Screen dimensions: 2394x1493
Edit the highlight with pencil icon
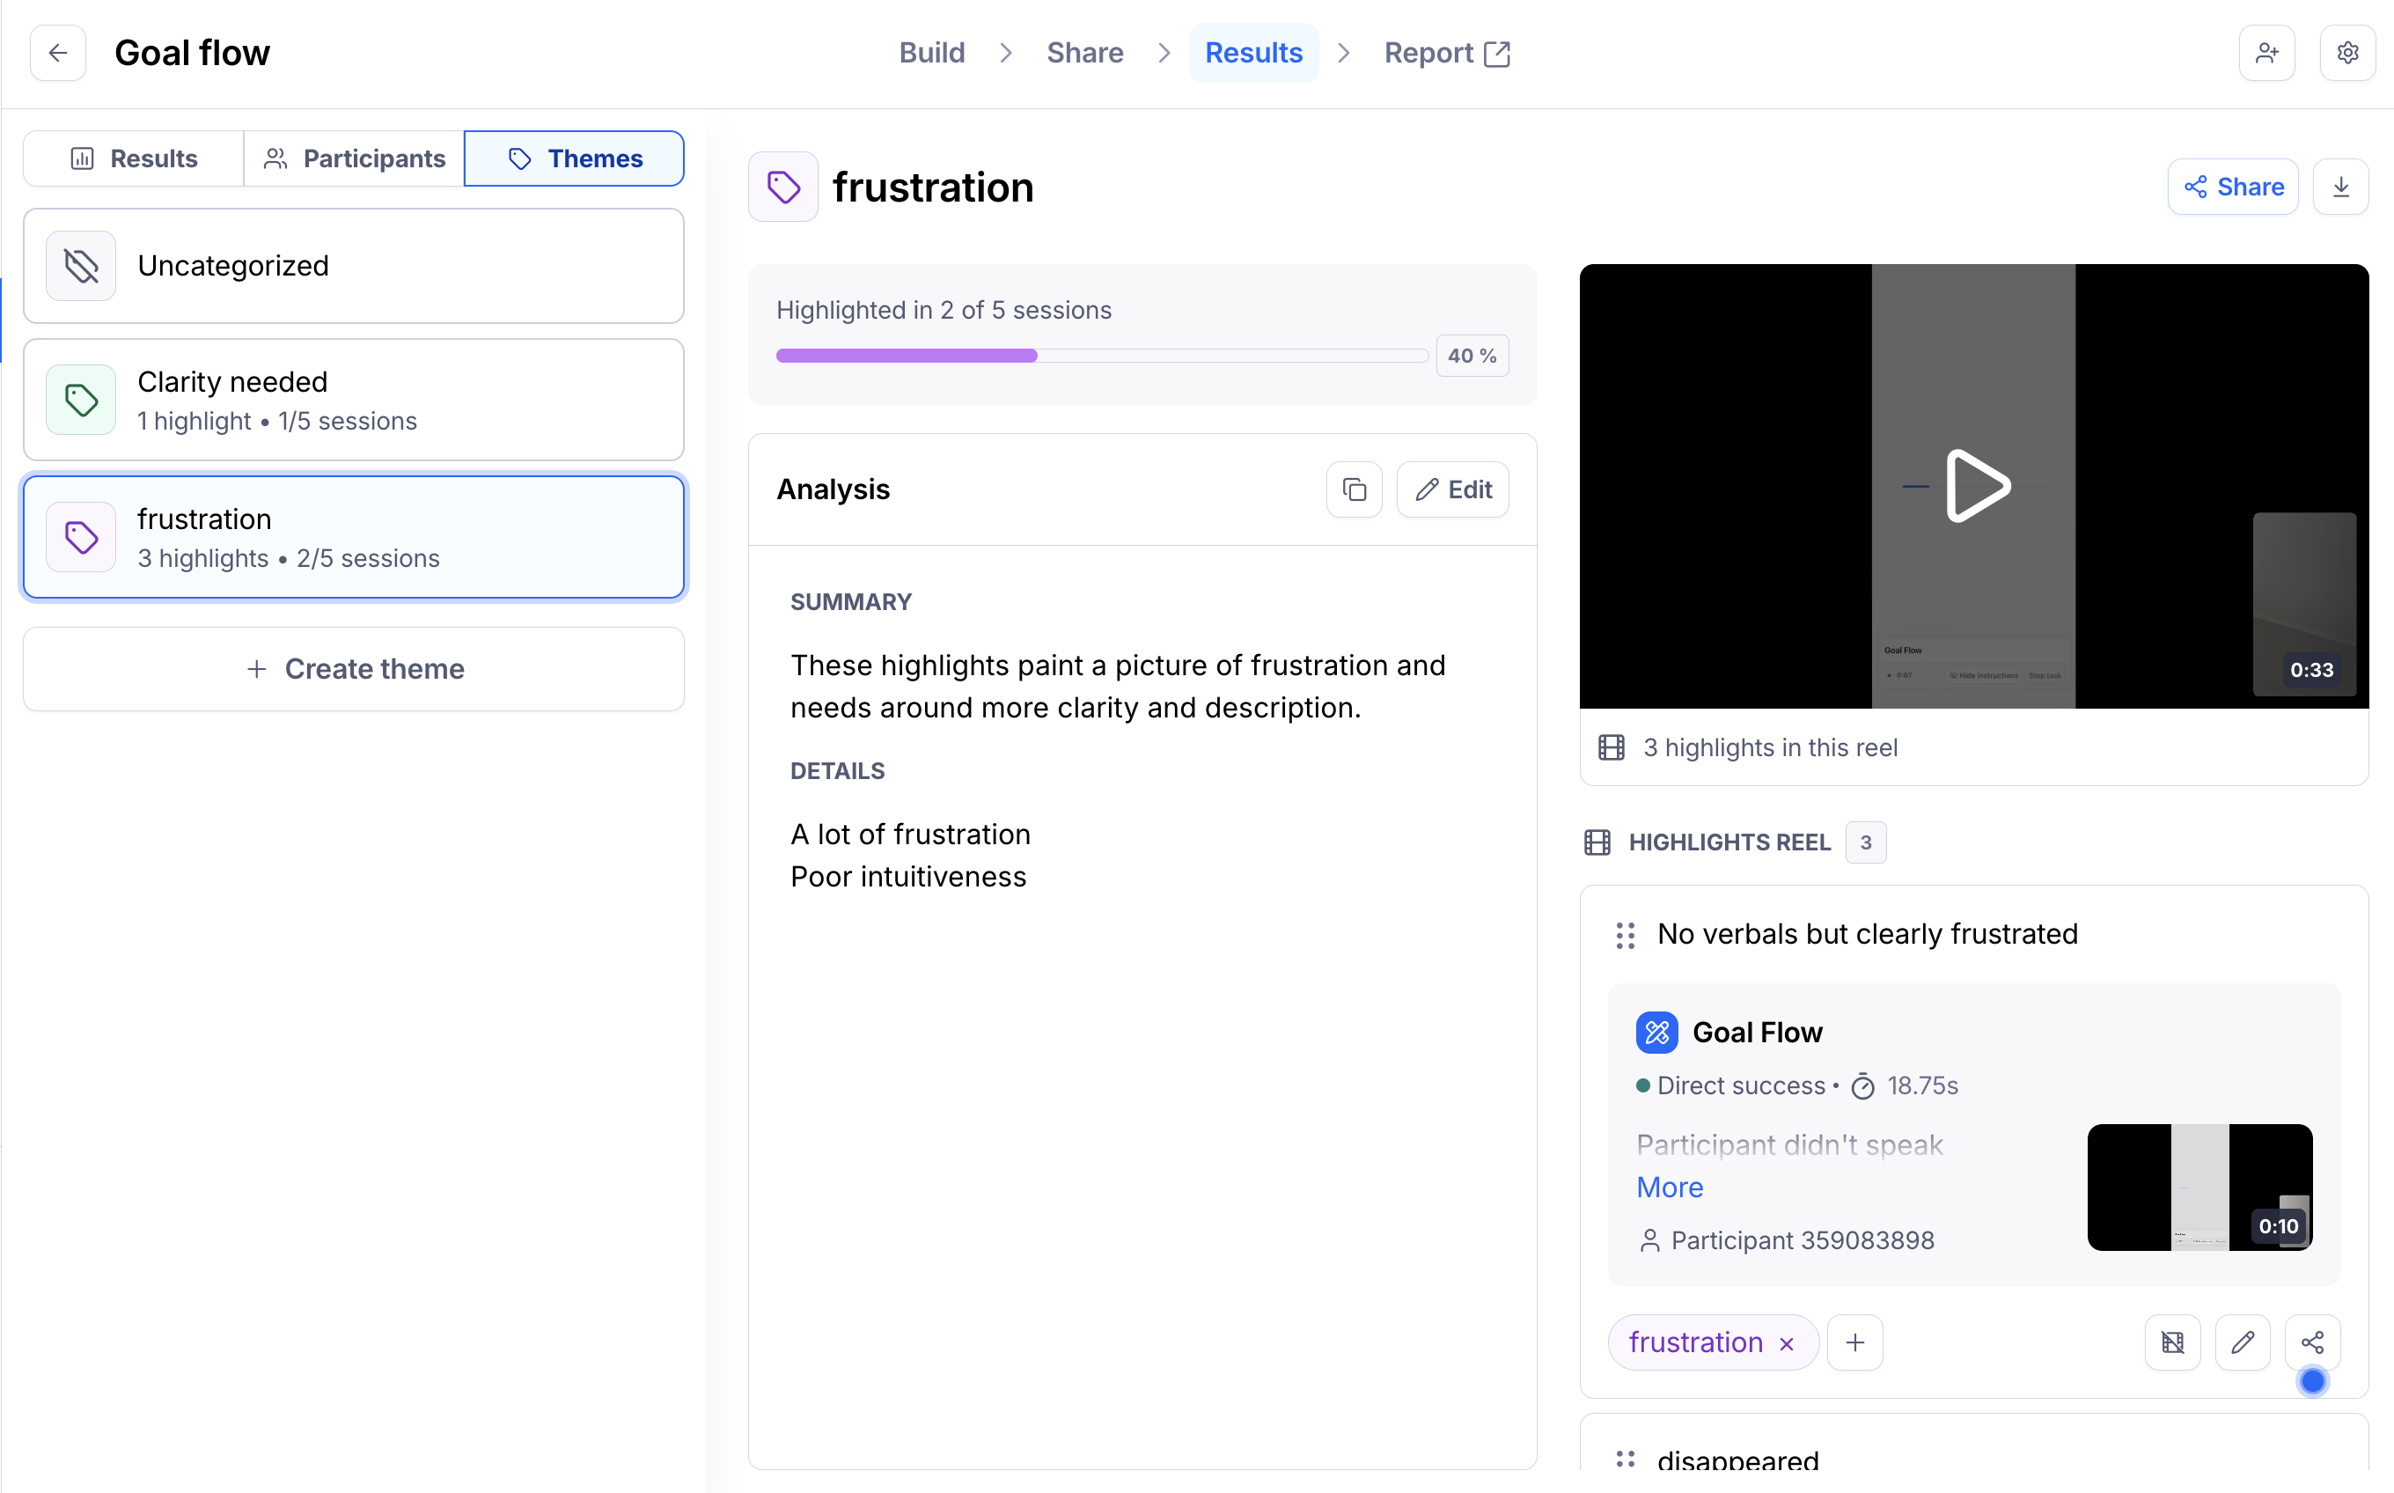point(2242,1342)
